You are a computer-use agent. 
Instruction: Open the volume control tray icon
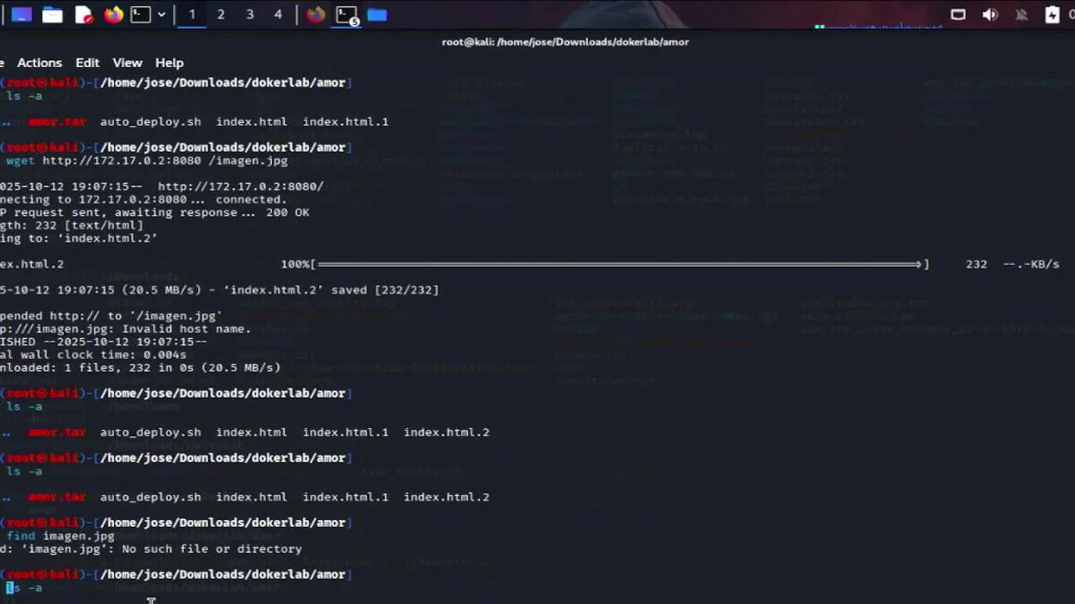coord(990,14)
